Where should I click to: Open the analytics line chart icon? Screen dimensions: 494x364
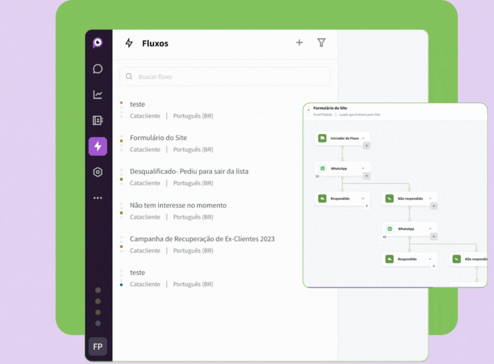point(98,94)
